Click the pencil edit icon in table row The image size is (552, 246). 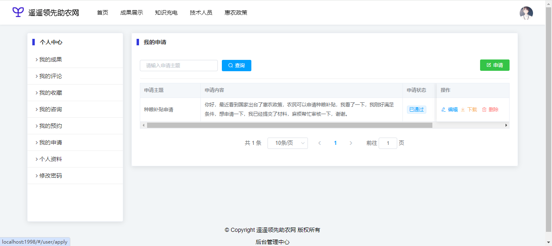(x=443, y=110)
